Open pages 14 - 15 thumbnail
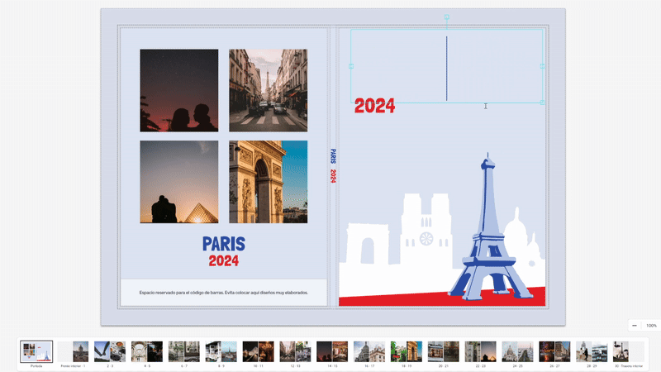The height and width of the screenshot is (372, 661). click(332, 352)
